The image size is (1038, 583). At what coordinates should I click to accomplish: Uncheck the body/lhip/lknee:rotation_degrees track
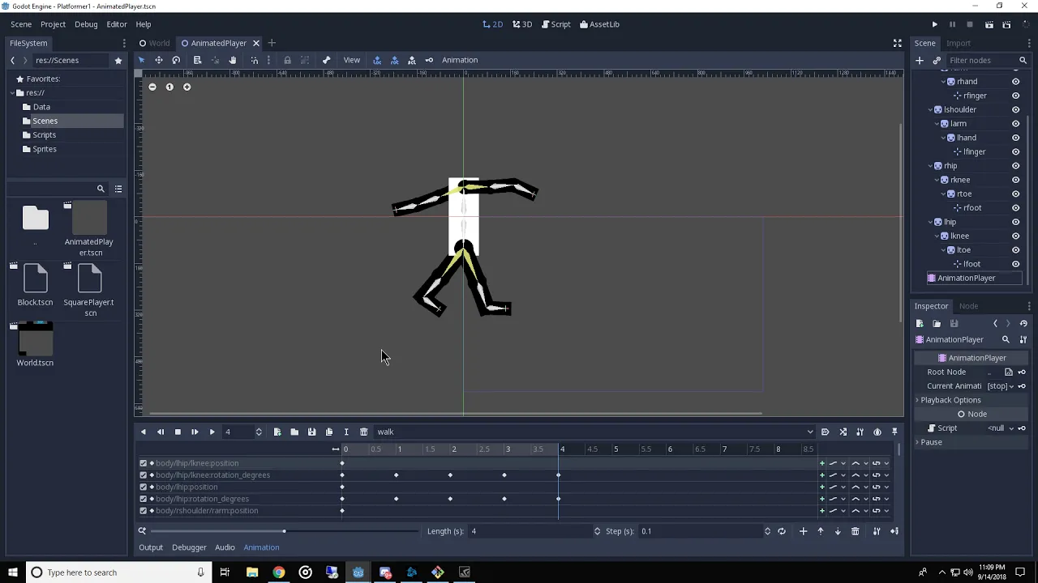[x=144, y=475]
